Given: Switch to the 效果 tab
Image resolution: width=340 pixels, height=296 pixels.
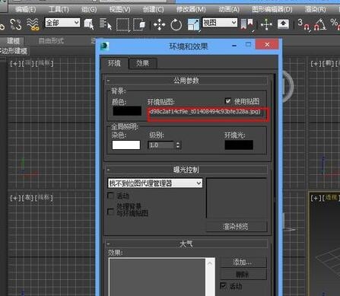Looking at the screenshot, I should 143,63.
